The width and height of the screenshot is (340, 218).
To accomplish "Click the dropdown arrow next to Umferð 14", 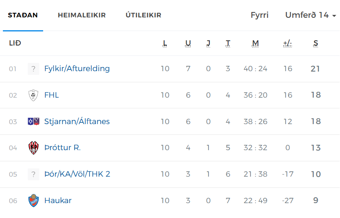I will [334, 16].
